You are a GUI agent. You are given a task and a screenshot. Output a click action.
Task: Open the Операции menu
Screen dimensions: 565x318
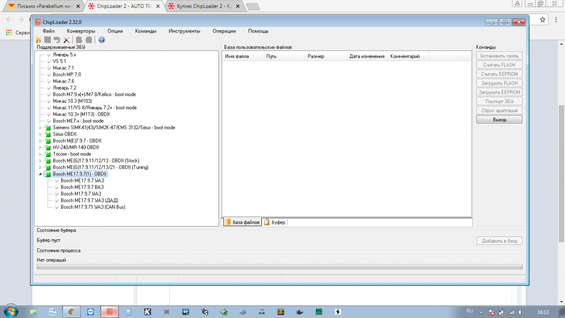224,31
